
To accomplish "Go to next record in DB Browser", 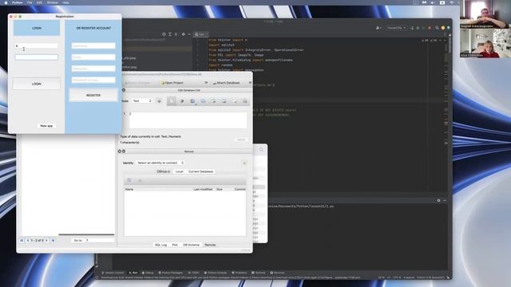I will click(x=46, y=241).
